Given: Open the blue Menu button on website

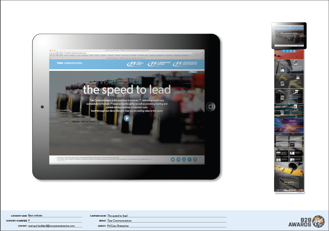Looking at the screenshot, I should (x=193, y=72).
